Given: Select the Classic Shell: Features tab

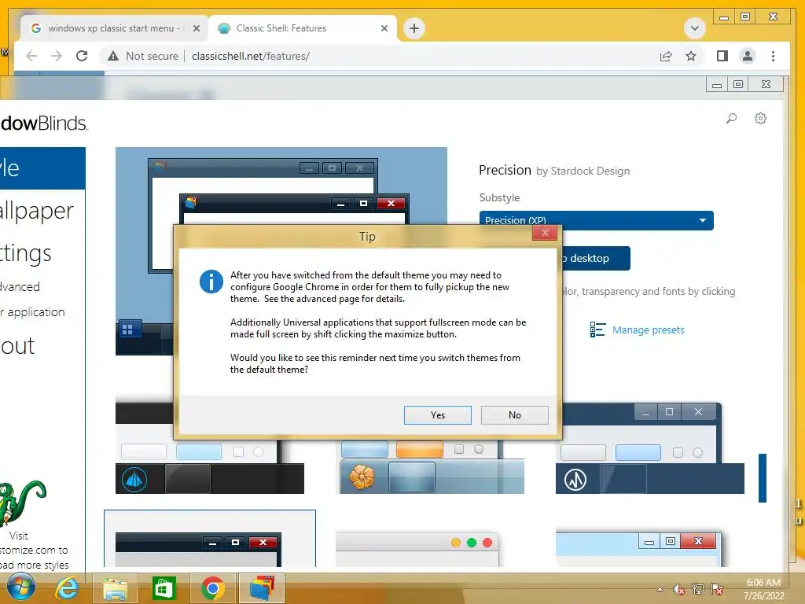Looking at the screenshot, I should pos(303,28).
